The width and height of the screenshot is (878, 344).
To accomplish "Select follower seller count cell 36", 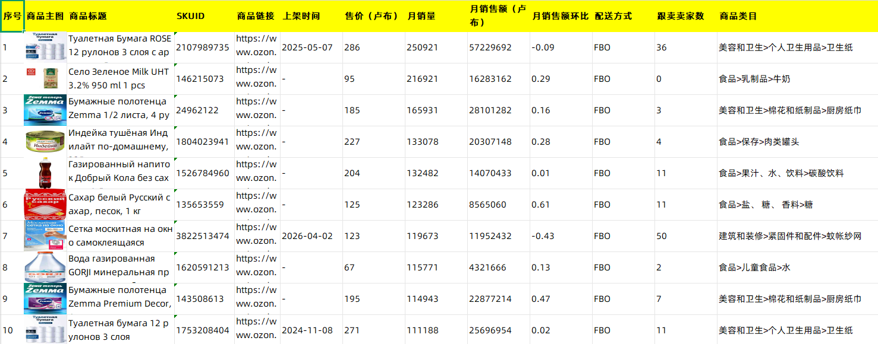I will (x=686, y=47).
